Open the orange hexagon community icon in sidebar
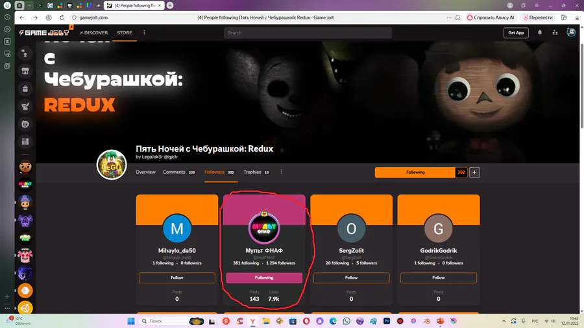The width and height of the screenshot is (584, 328). (x=25, y=290)
